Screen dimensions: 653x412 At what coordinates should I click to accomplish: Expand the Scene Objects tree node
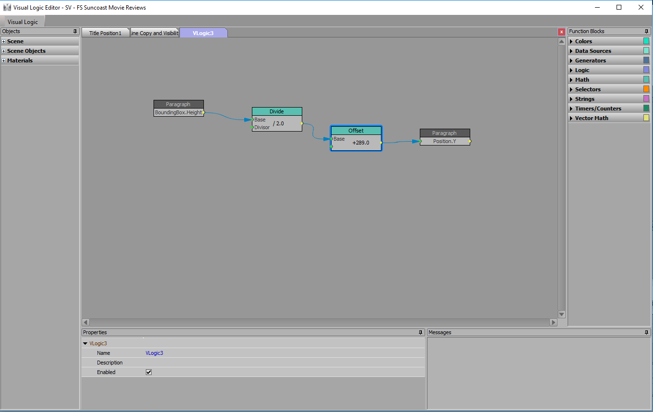point(4,51)
